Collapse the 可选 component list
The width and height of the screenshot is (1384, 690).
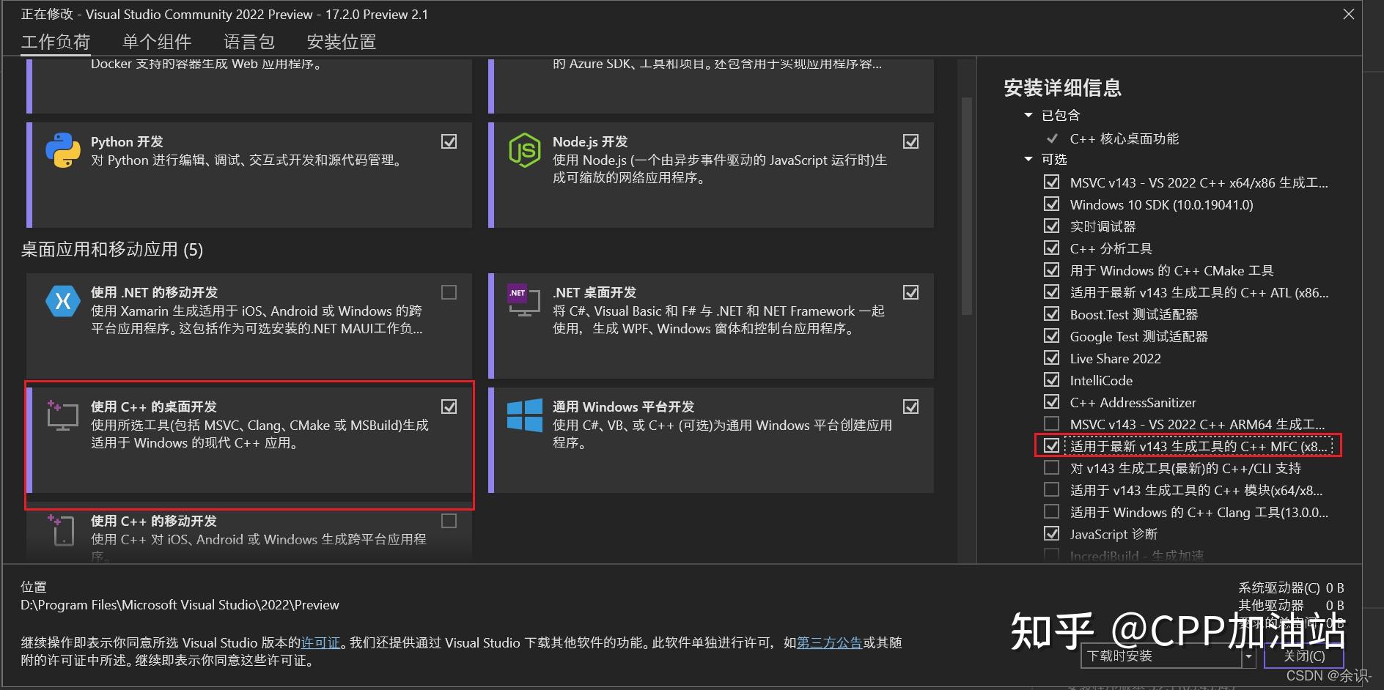tap(1028, 159)
